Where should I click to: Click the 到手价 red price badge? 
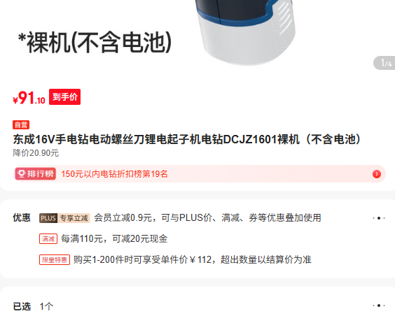coord(64,97)
